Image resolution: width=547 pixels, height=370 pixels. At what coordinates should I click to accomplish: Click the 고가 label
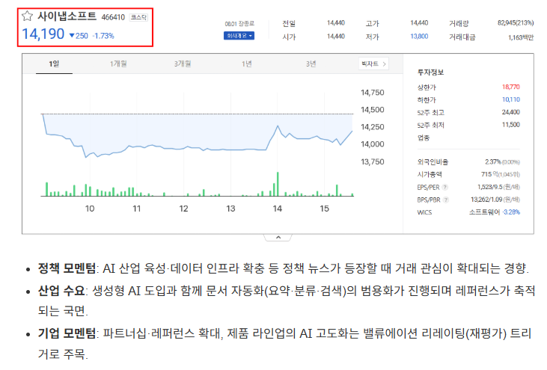372,23
